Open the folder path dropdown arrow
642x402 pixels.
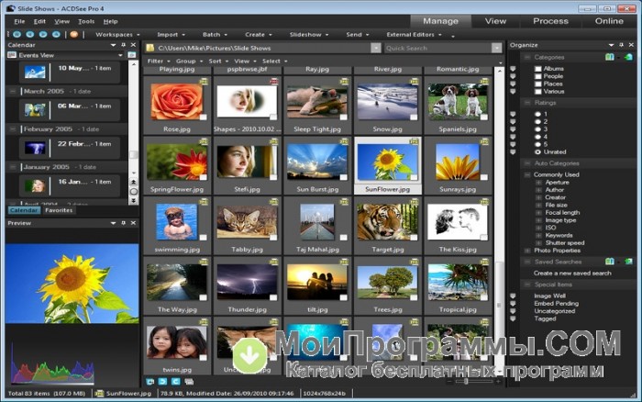coord(376,48)
